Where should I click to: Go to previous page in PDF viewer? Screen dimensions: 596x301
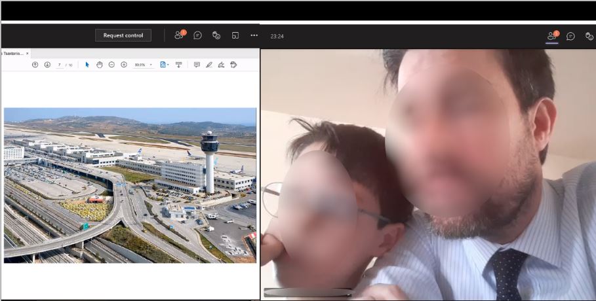pos(35,65)
